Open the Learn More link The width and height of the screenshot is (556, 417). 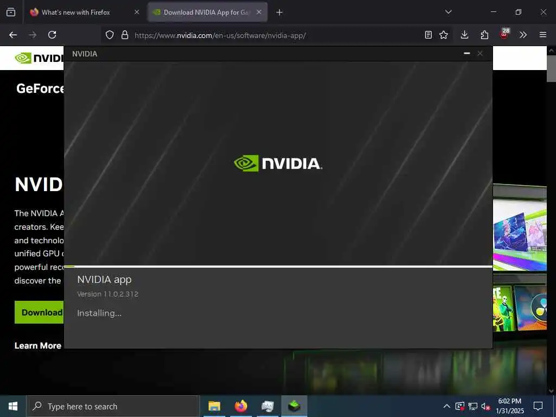(38, 345)
